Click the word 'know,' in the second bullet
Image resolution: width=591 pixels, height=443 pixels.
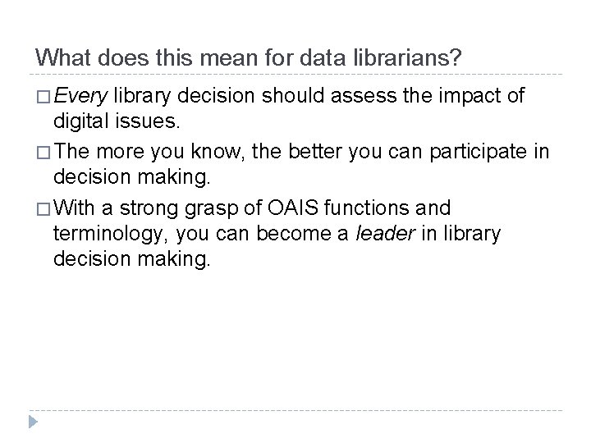coord(218,152)
